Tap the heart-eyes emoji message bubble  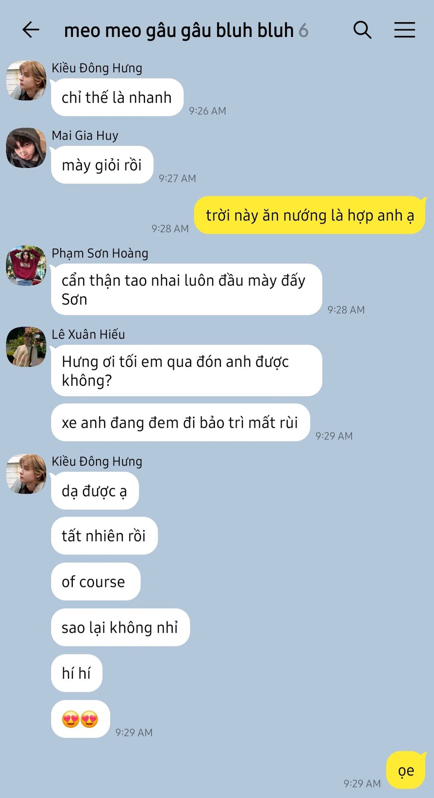80,719
